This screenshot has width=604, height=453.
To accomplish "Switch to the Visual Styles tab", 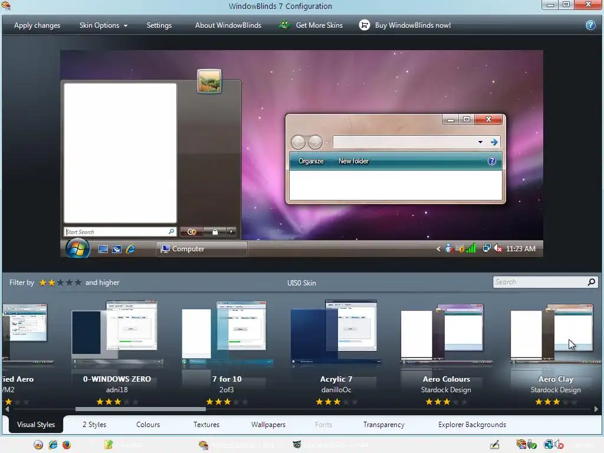I will (36, 425).
